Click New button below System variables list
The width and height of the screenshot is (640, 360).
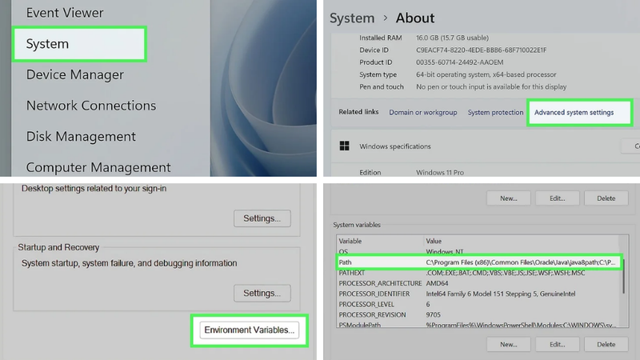pyautogui.click(x=509, y=345)
